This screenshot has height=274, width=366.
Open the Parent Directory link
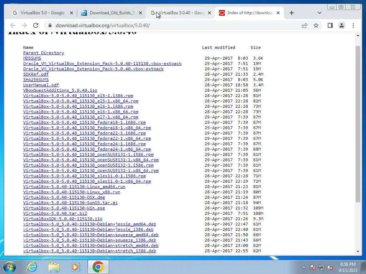click(43, 53)
